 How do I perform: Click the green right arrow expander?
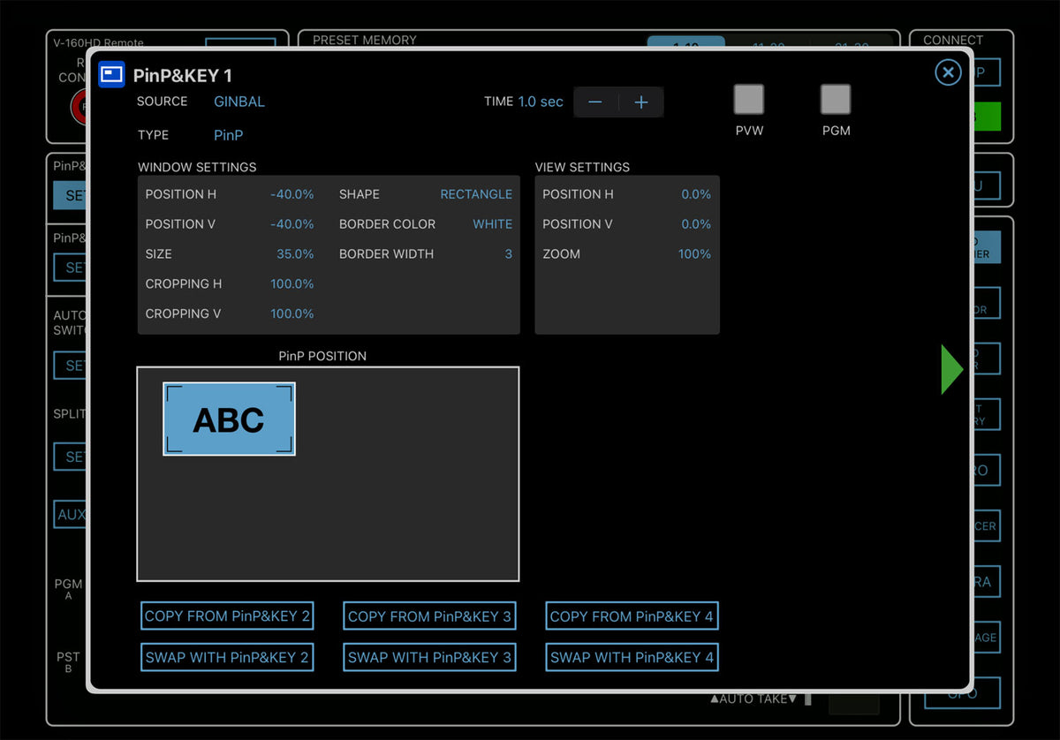951,369
